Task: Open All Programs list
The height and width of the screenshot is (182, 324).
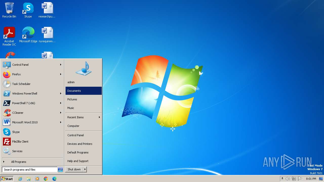Action: (x=32, y=162)
